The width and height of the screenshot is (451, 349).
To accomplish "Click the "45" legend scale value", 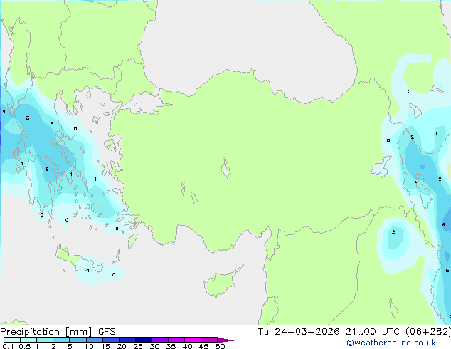I will (203, 346).
